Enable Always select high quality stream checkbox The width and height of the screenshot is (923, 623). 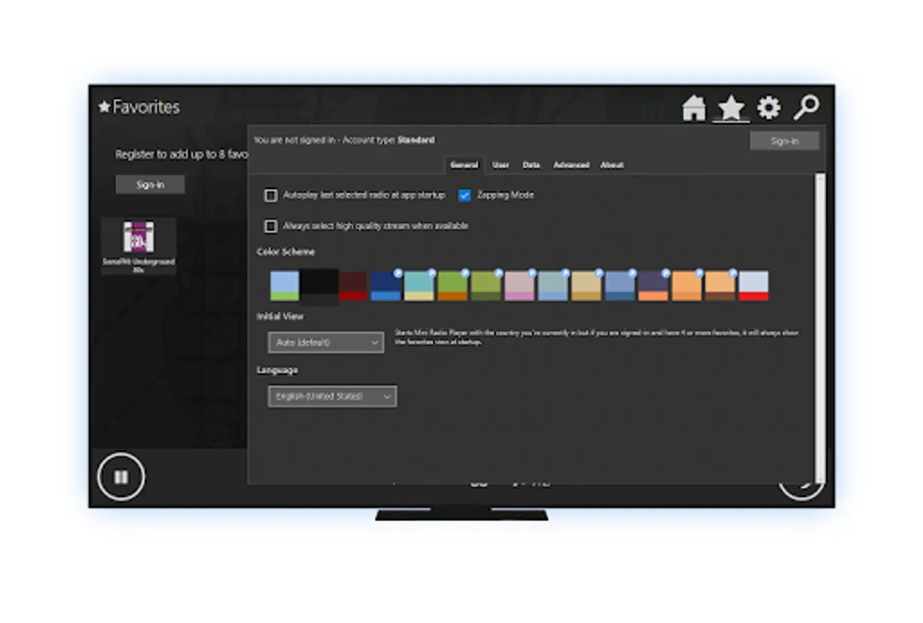271,226
